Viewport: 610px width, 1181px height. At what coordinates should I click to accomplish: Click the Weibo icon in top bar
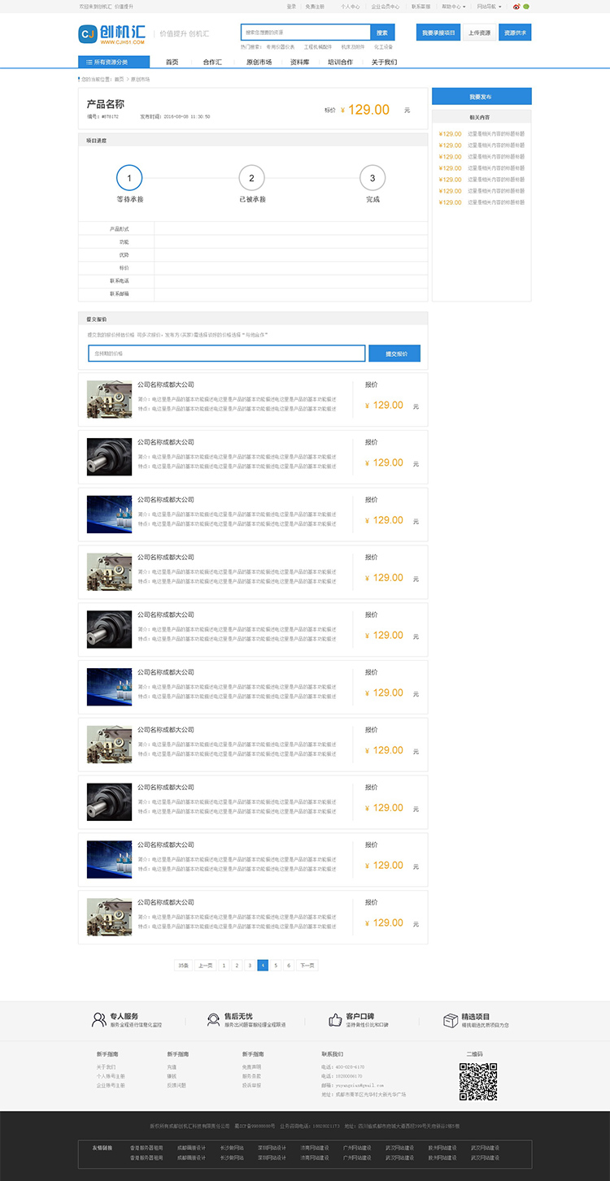(516, 6)
